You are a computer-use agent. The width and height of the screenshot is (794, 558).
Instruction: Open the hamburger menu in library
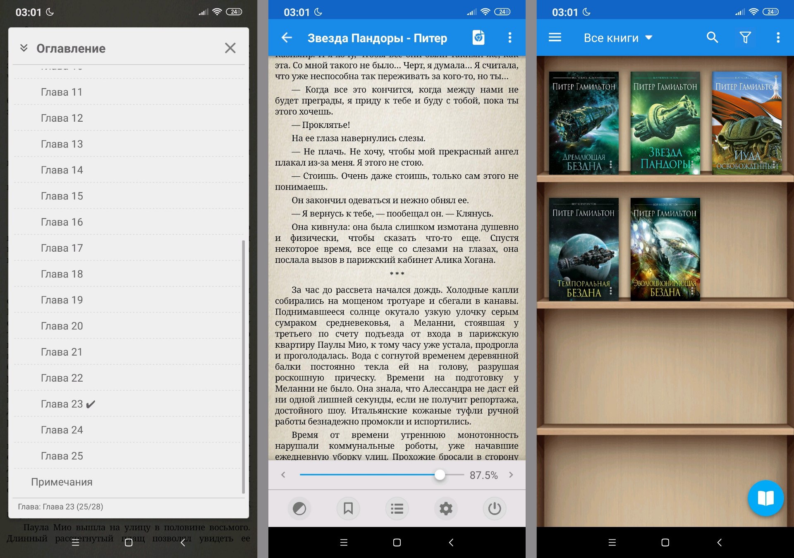coord(555,38)
